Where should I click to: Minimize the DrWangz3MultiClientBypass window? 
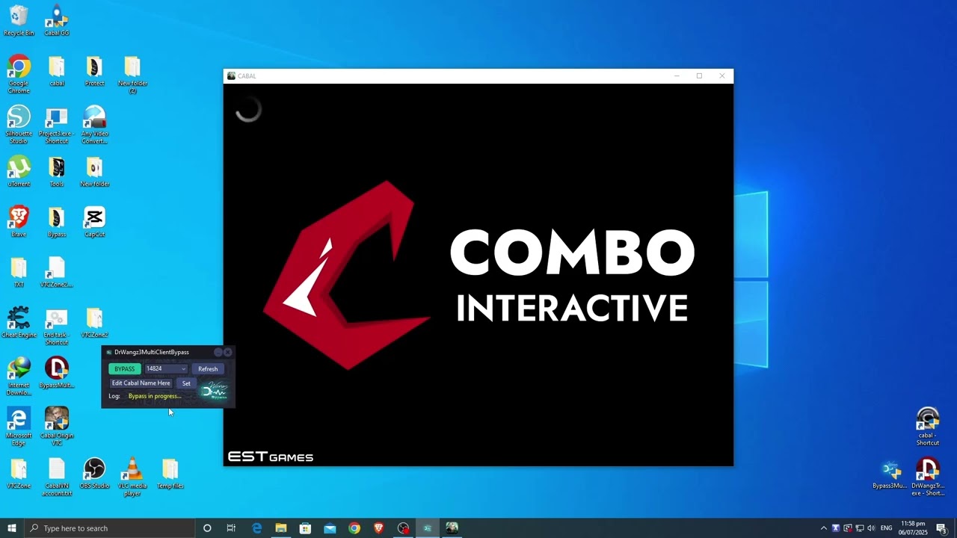click(x=218, y=352)
